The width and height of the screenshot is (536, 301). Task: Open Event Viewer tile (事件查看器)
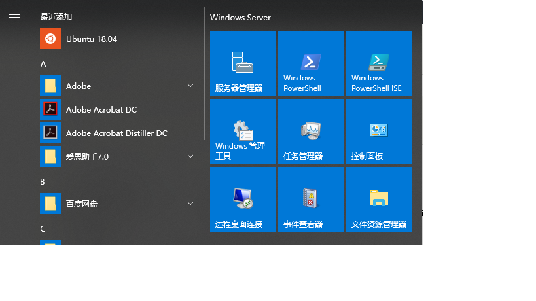(310, 200)
